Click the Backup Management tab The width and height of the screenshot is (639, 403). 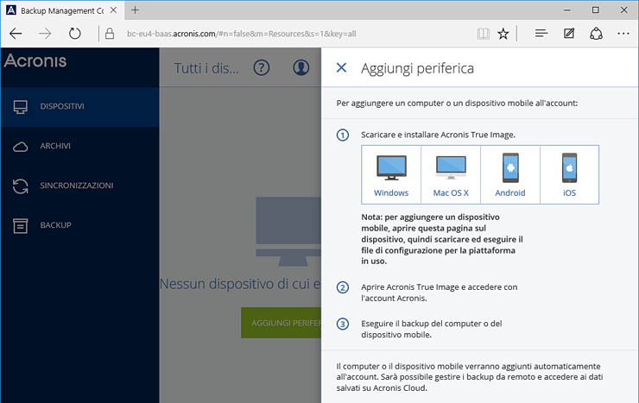point(62,10)
